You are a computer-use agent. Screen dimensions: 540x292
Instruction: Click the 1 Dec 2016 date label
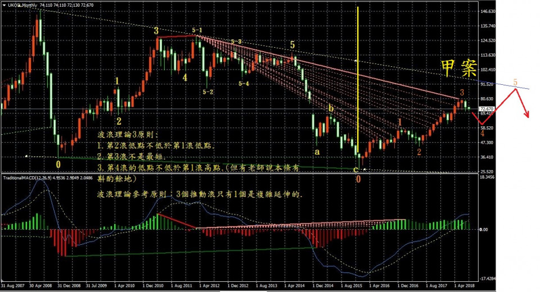pos(408,286)
